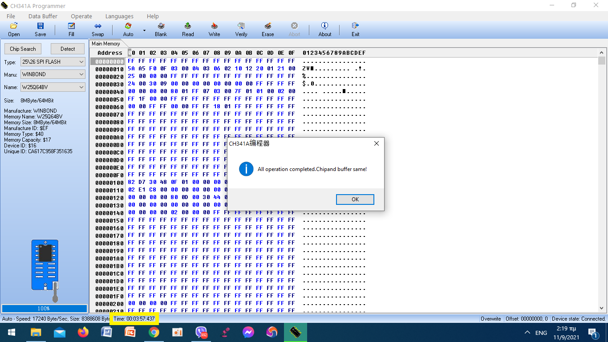This screenshot has width=608, height=342.
Task: Open the Data Buffer menu
Action: point(43,16)
